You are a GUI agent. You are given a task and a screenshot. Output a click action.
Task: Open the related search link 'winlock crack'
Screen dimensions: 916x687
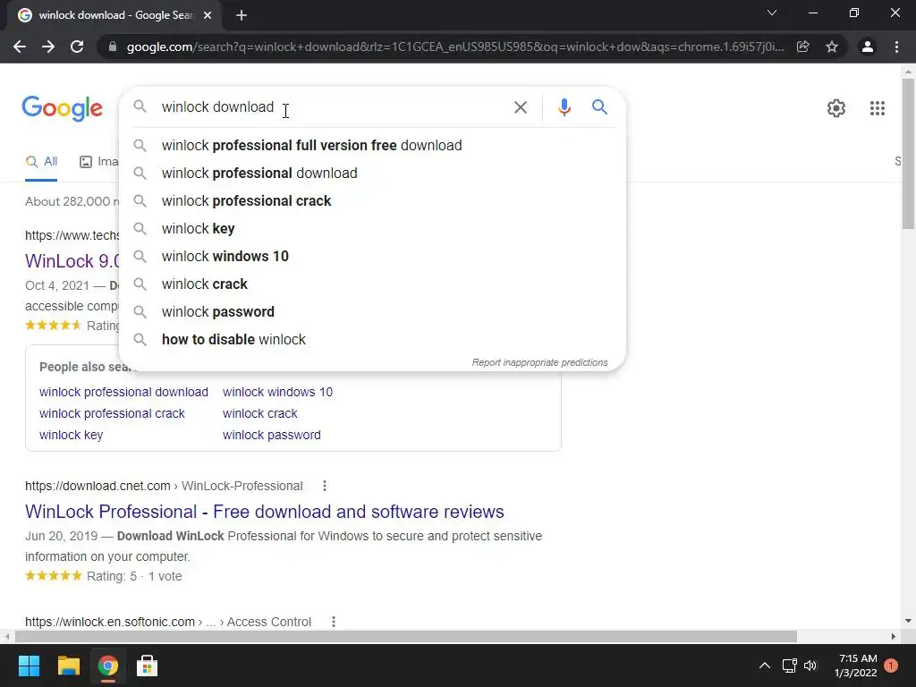pyautogui.click(x=260, y=413)
